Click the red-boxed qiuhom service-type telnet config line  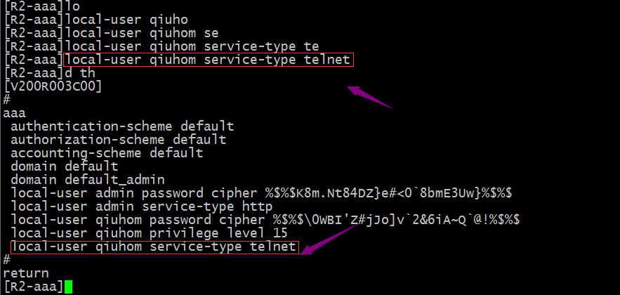pos(154,247)
